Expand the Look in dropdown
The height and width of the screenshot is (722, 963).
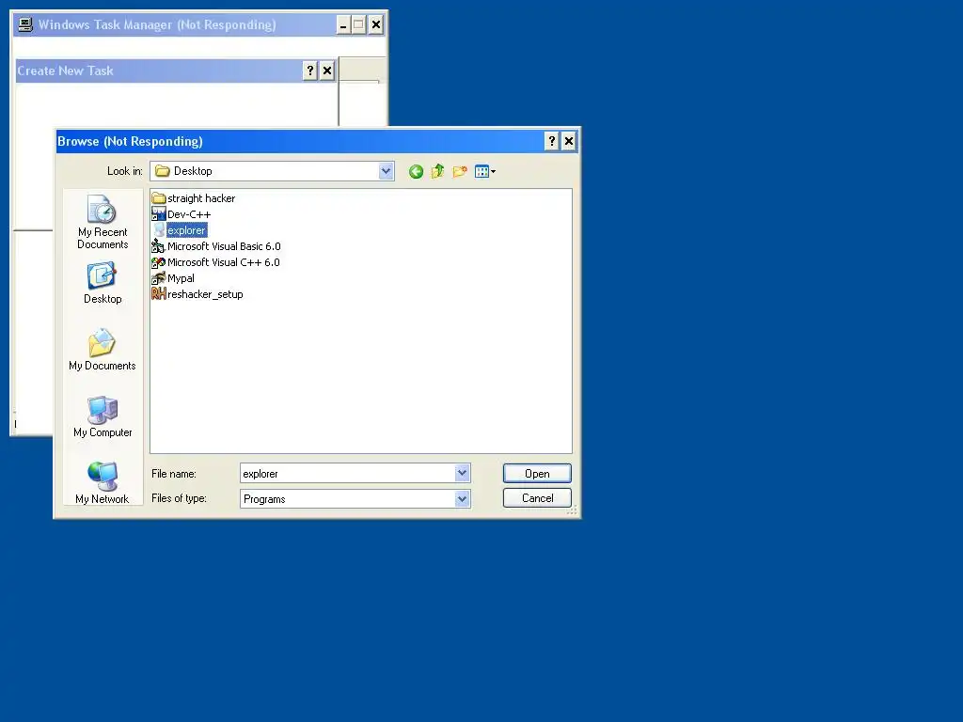386,171
